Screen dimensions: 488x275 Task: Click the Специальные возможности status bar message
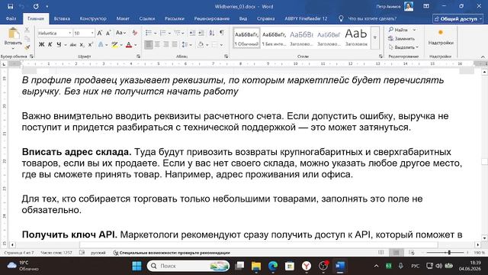point(172,253)
